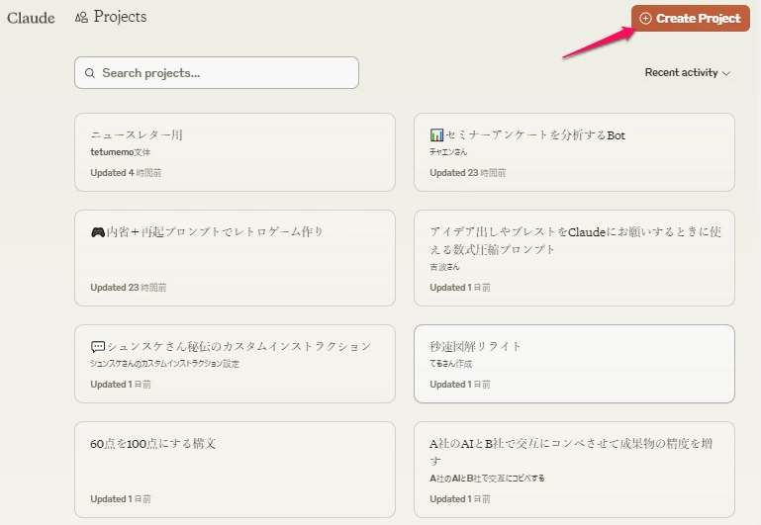Click Updated 4 時間前 on ニュースレター card
This screenshot has height=525, width=761.
click(x=126, y=173)
